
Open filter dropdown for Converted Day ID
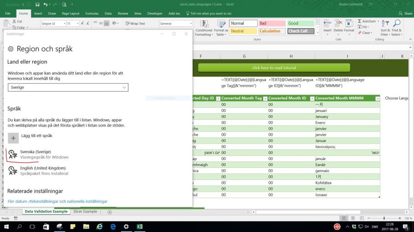pos(218,99)
